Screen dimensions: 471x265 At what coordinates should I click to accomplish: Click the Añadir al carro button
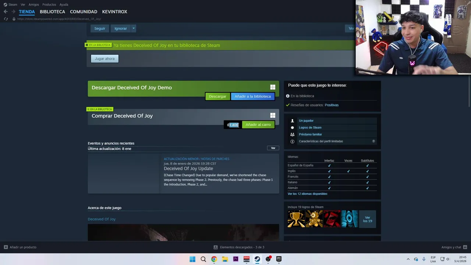click(258, 125)
